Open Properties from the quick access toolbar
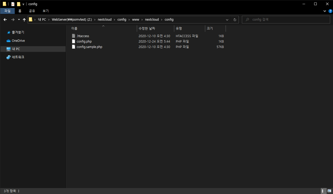This screenshot has width=333, height=194. tap(13, 4)
